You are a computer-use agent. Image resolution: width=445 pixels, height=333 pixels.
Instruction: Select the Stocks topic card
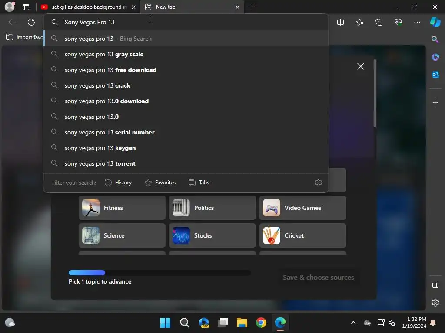pos(212,235)
